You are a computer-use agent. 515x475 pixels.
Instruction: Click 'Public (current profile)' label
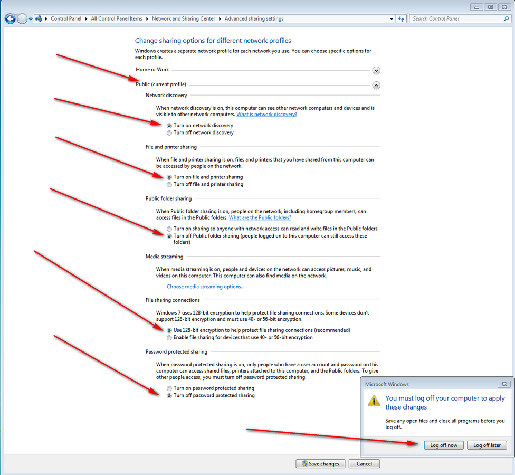[x=161, y=84]
